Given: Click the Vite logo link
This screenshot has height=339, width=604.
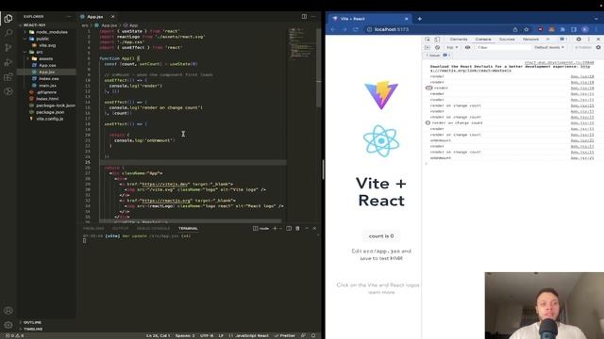Looking at the screenshot, I should click(381, 95).
